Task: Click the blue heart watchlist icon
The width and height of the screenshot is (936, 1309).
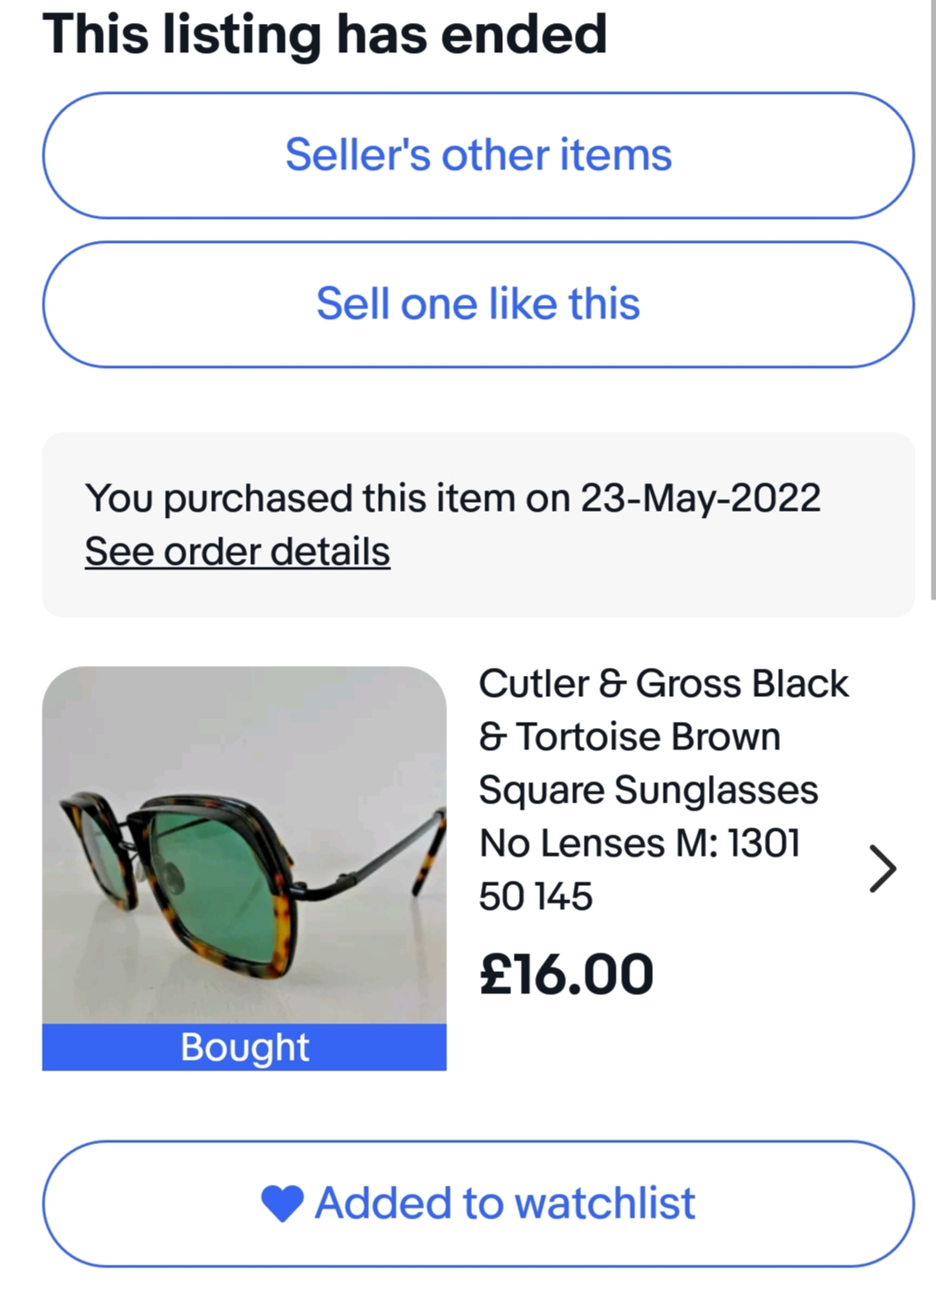Action: (x=282, y=1203)
